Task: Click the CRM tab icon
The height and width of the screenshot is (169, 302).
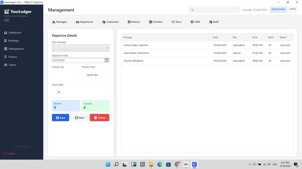Action: 192,22
